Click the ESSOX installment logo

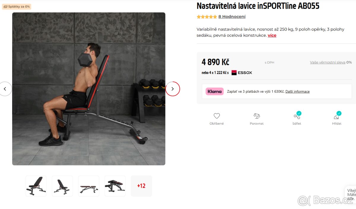tap(242, 73)
